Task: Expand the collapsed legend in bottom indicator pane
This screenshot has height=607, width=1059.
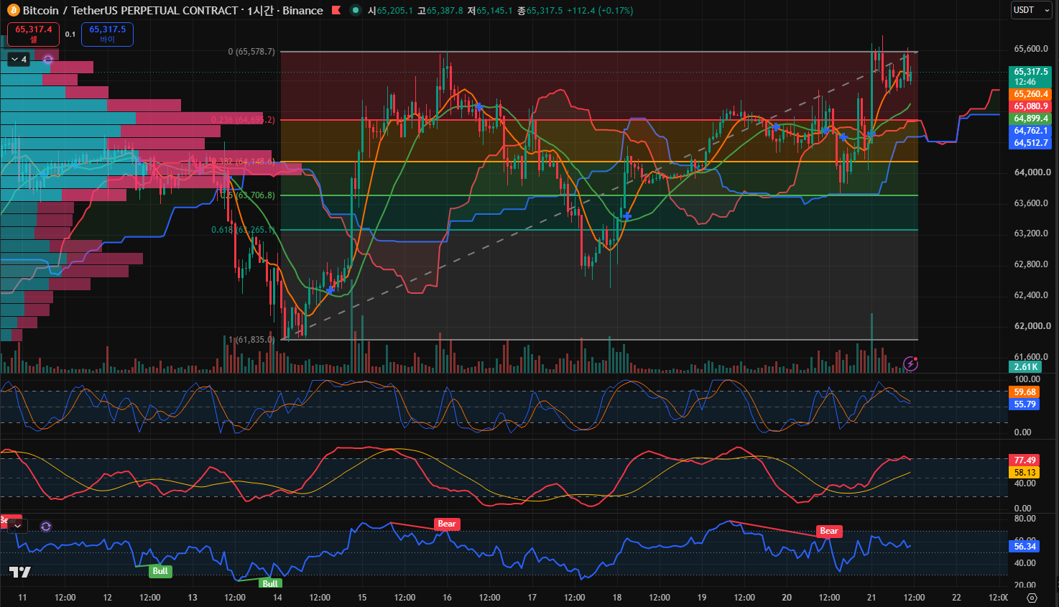Action: (x=17, y=527)
